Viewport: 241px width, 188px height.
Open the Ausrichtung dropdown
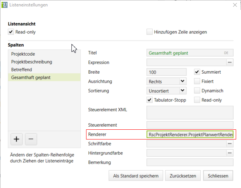click(x=167, y=81)
